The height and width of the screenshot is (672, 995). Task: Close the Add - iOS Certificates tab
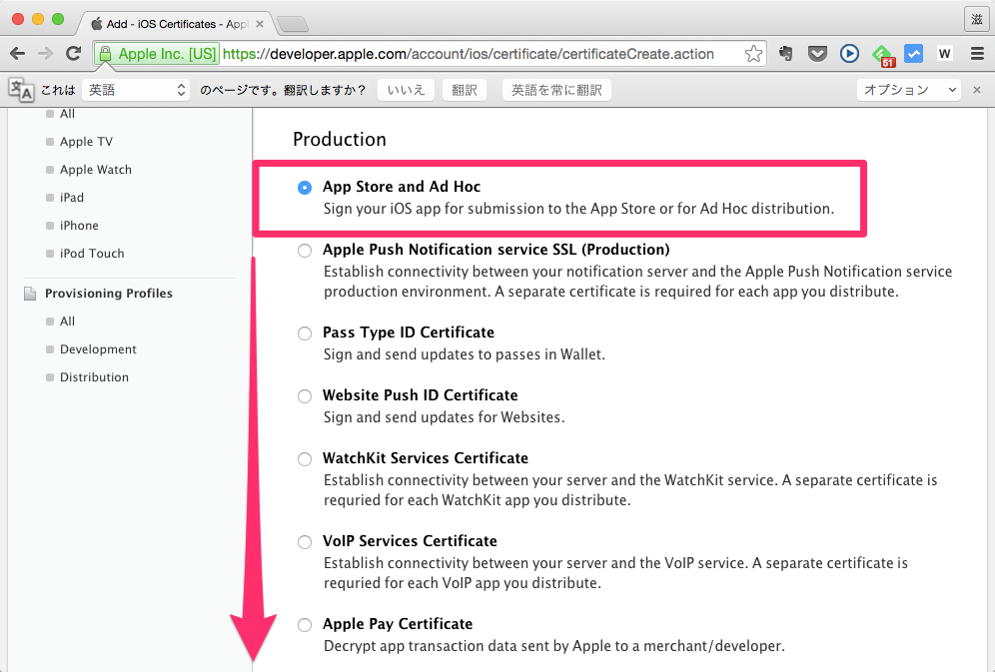coord(260,24)
